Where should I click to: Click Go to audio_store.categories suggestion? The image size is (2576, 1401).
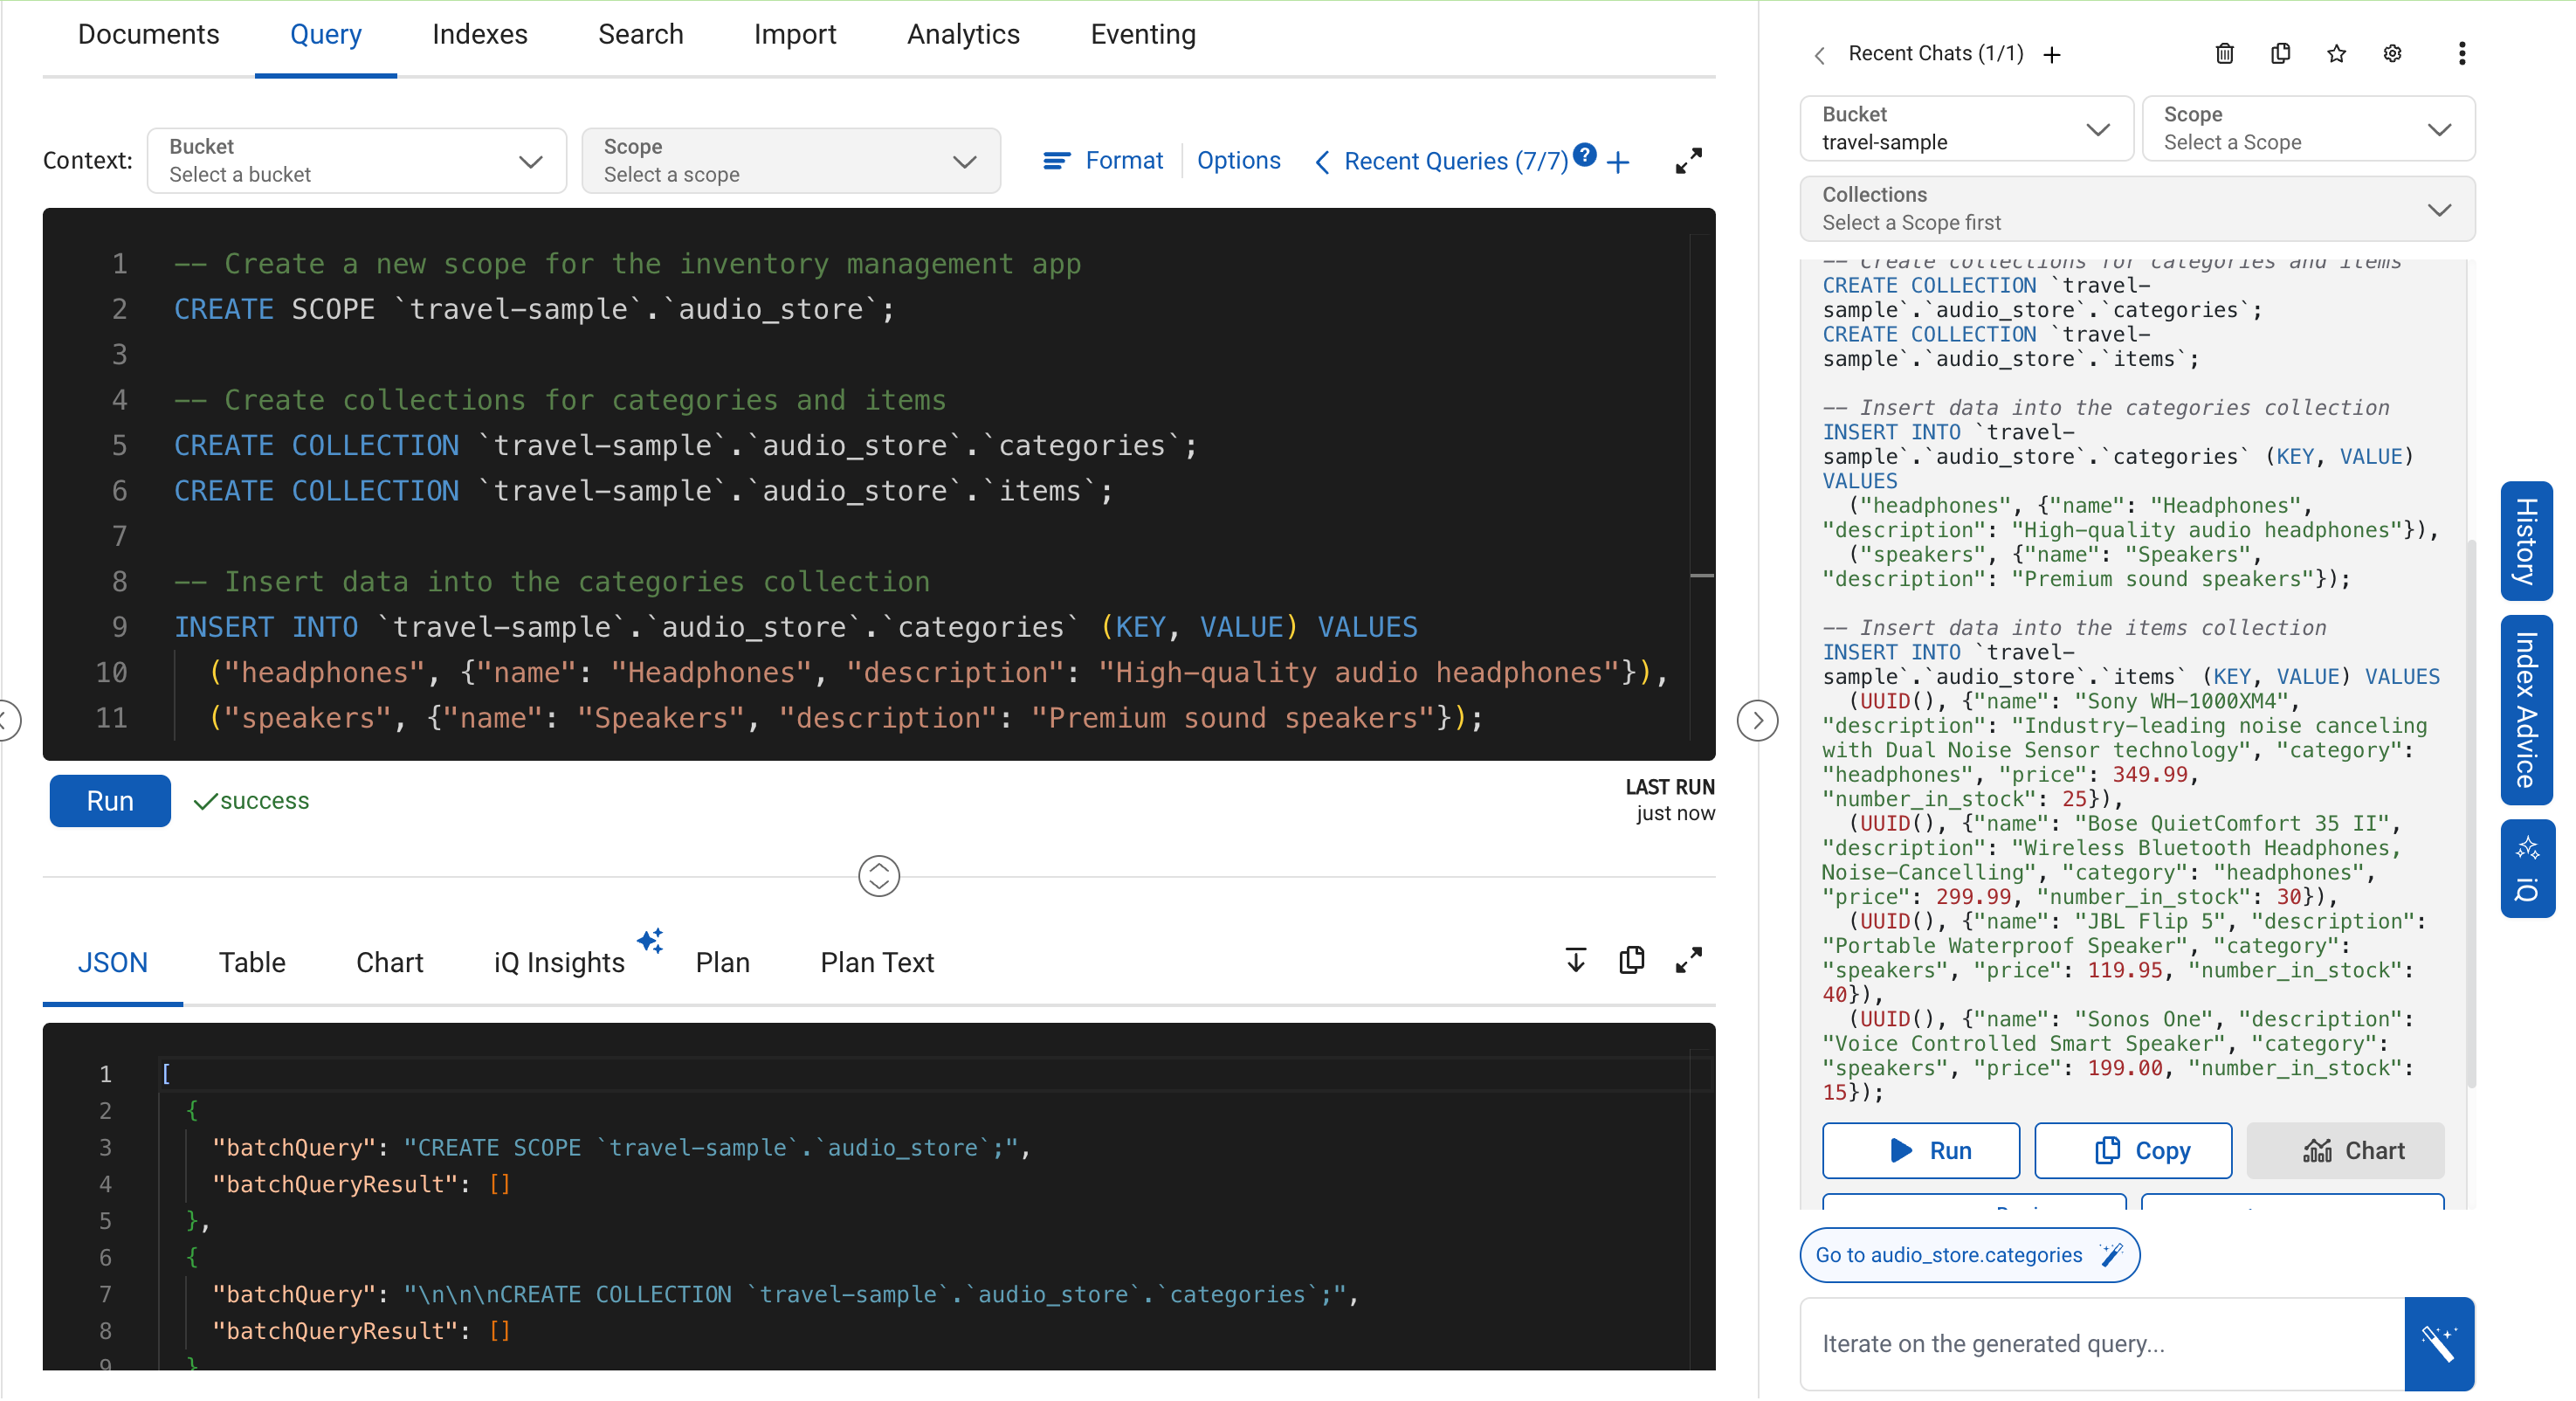(x=1969, y=1254)
